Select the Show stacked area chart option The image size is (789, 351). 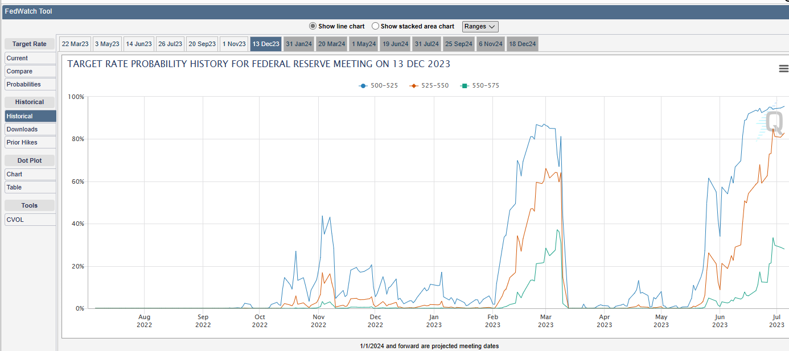(375, 26)
